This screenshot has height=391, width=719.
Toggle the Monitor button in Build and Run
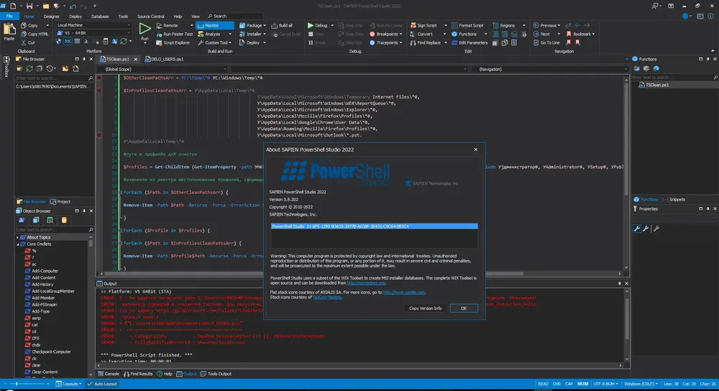[214, 25]
